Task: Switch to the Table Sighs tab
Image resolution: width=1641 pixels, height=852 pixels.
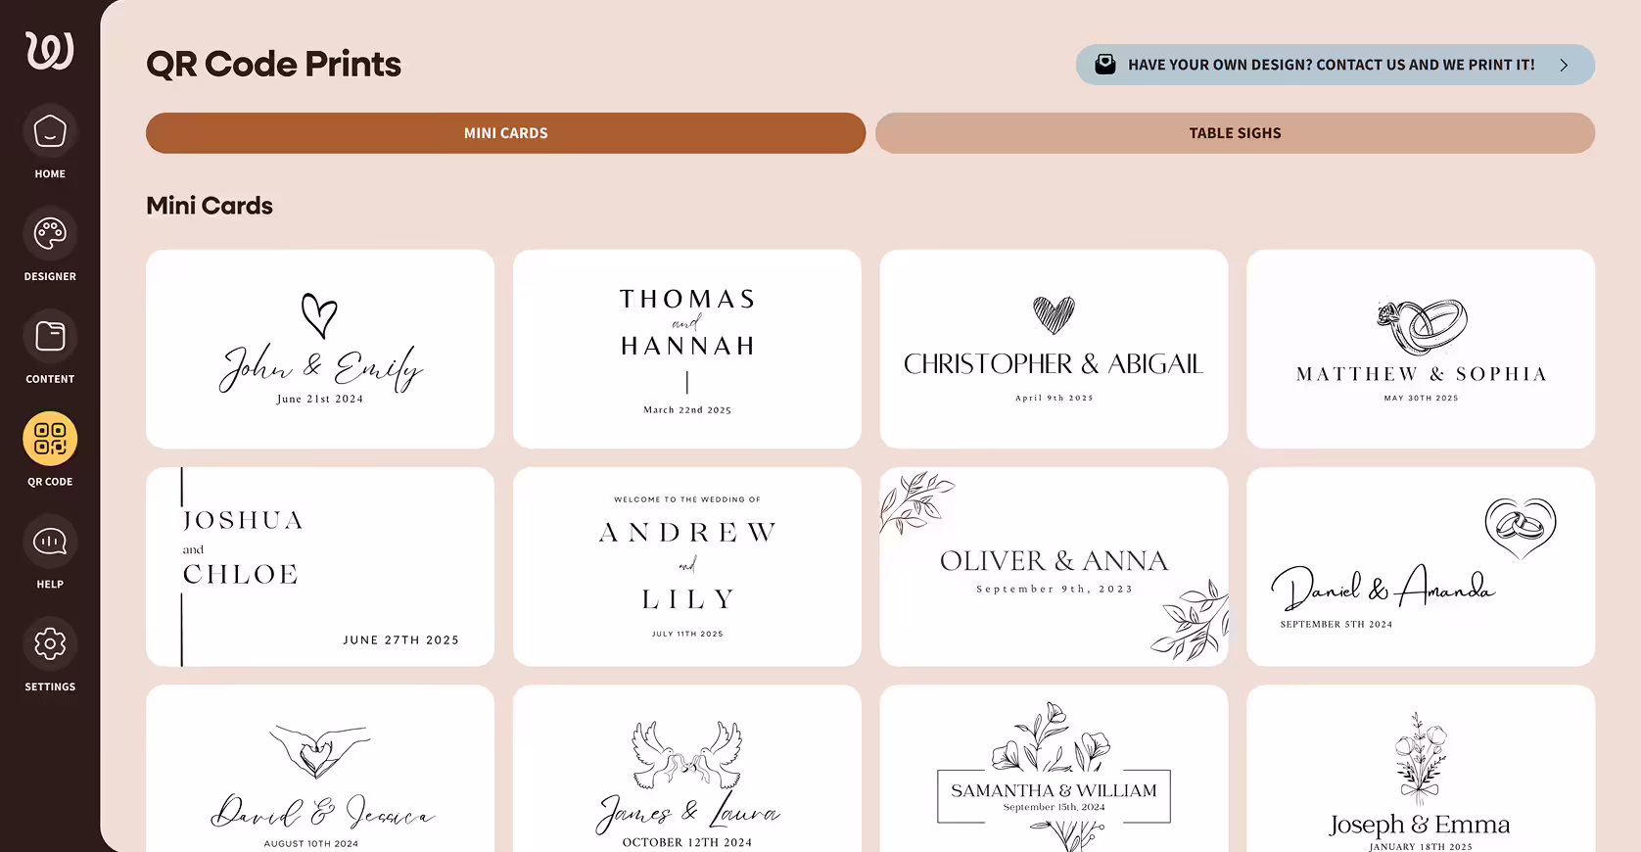Action: coord(1235,133)
